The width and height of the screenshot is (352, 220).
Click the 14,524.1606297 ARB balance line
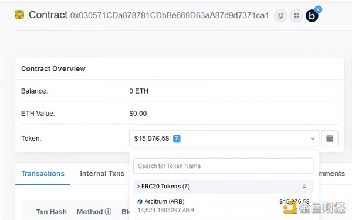tap(165, 210)
